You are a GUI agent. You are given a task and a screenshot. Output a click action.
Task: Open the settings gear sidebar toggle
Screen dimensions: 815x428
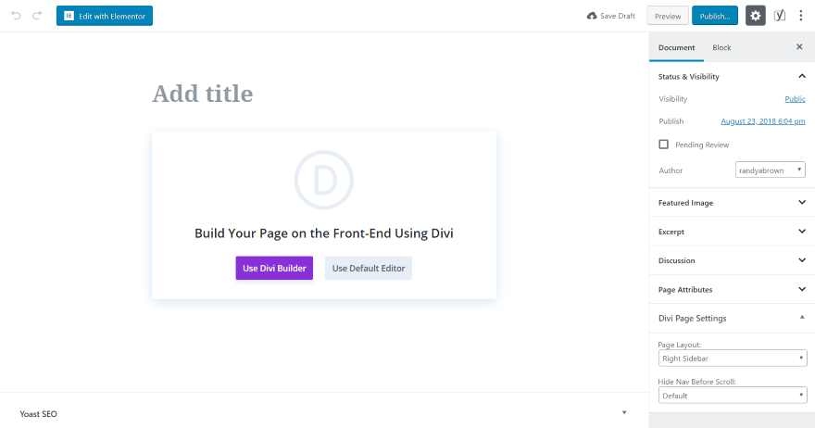click(x=756, y=16)
